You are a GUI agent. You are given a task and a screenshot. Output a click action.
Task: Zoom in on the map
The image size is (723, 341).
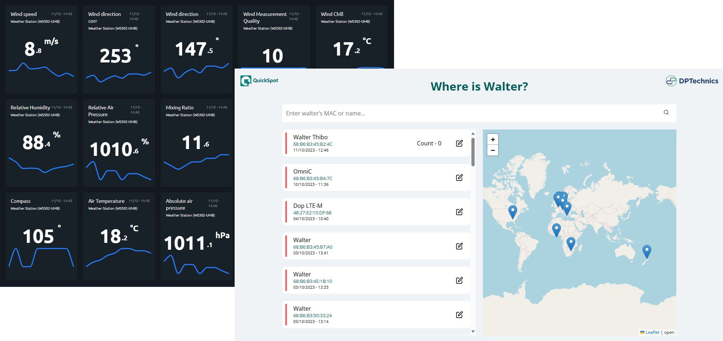tap(493, 139)
